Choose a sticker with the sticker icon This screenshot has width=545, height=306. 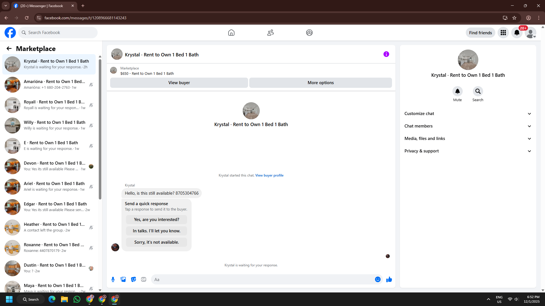click(133, 279)
